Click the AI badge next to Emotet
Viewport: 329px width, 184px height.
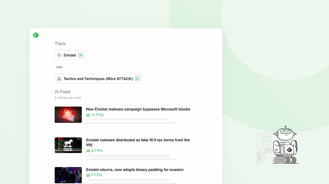pyautogui.click(x=80, y=55)
